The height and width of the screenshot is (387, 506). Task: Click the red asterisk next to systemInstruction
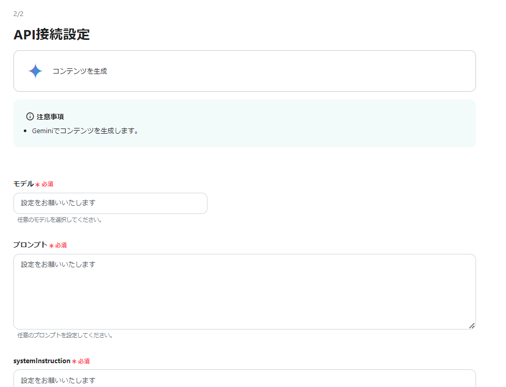click(75, 361)
